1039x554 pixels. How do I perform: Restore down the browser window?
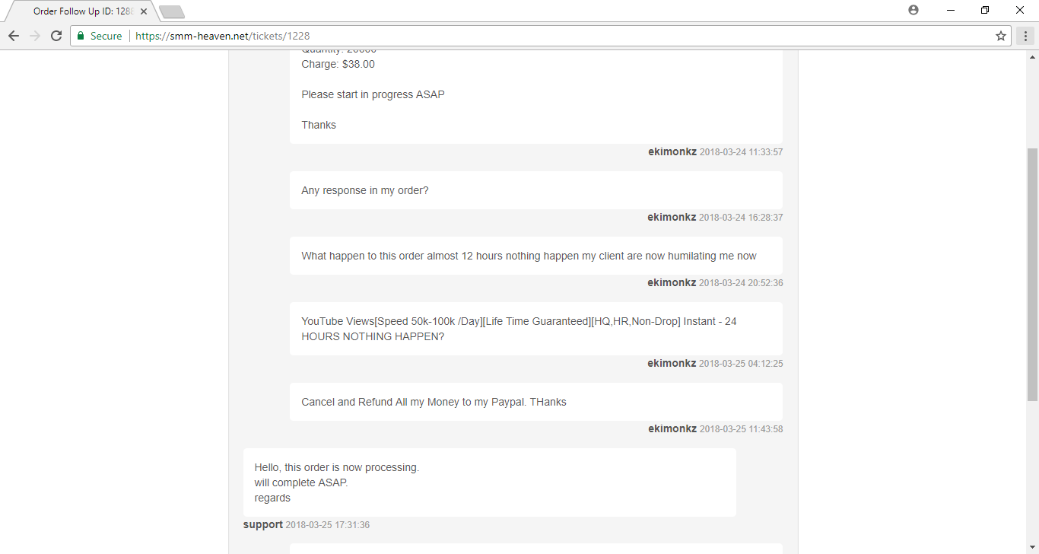coord(985,10)
